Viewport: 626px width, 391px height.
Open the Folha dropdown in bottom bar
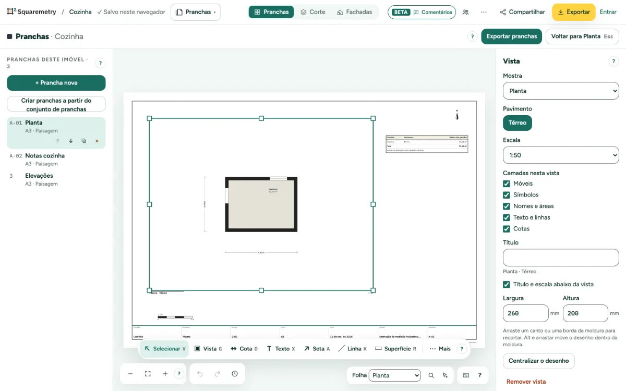click(394, 375)
